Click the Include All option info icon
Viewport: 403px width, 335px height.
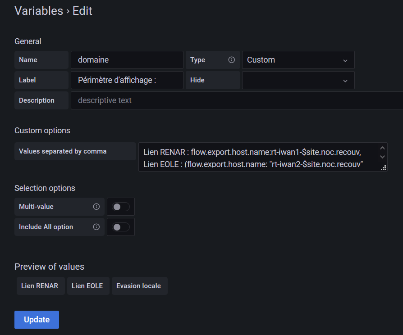[x=96, y=227]
